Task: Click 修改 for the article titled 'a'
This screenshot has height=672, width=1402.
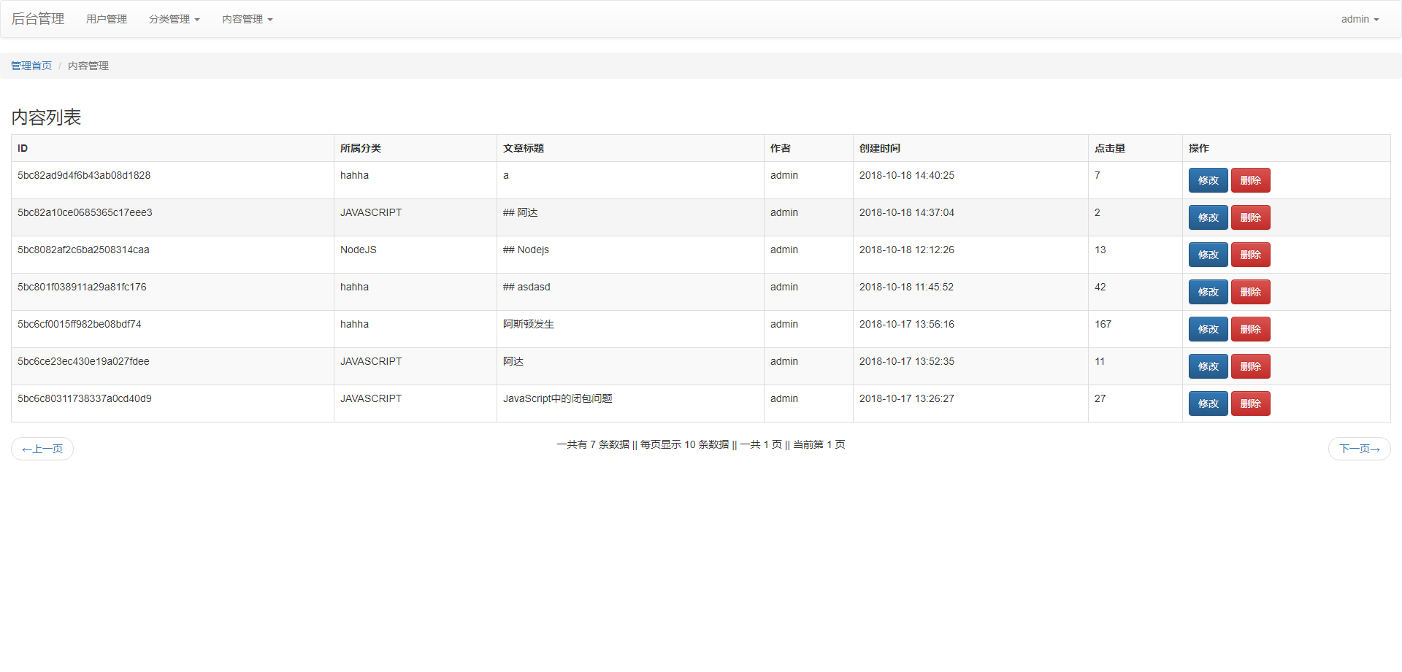Action: 1208,180
